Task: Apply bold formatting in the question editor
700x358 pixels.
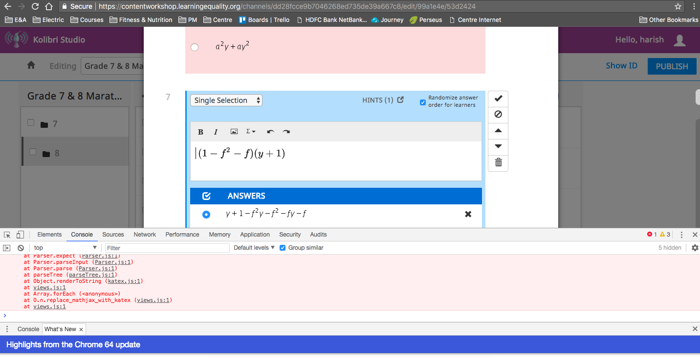Action: point(200,132)
